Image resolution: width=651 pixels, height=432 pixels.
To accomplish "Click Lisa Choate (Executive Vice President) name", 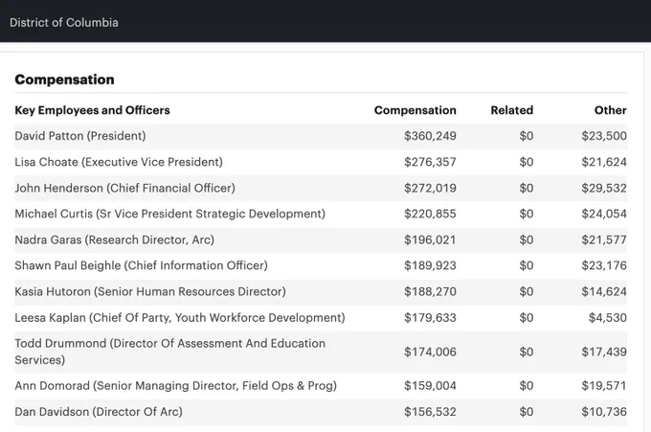I will click(119, 162).
